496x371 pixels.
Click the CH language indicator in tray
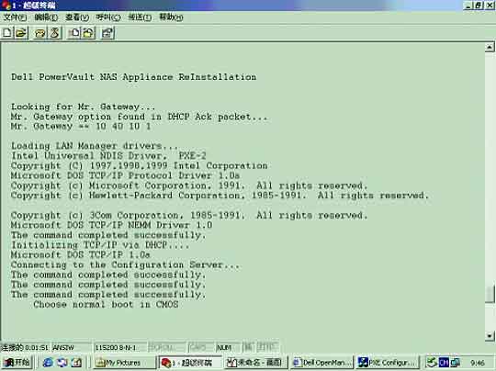pyautogui.click(x=444, y=363)
